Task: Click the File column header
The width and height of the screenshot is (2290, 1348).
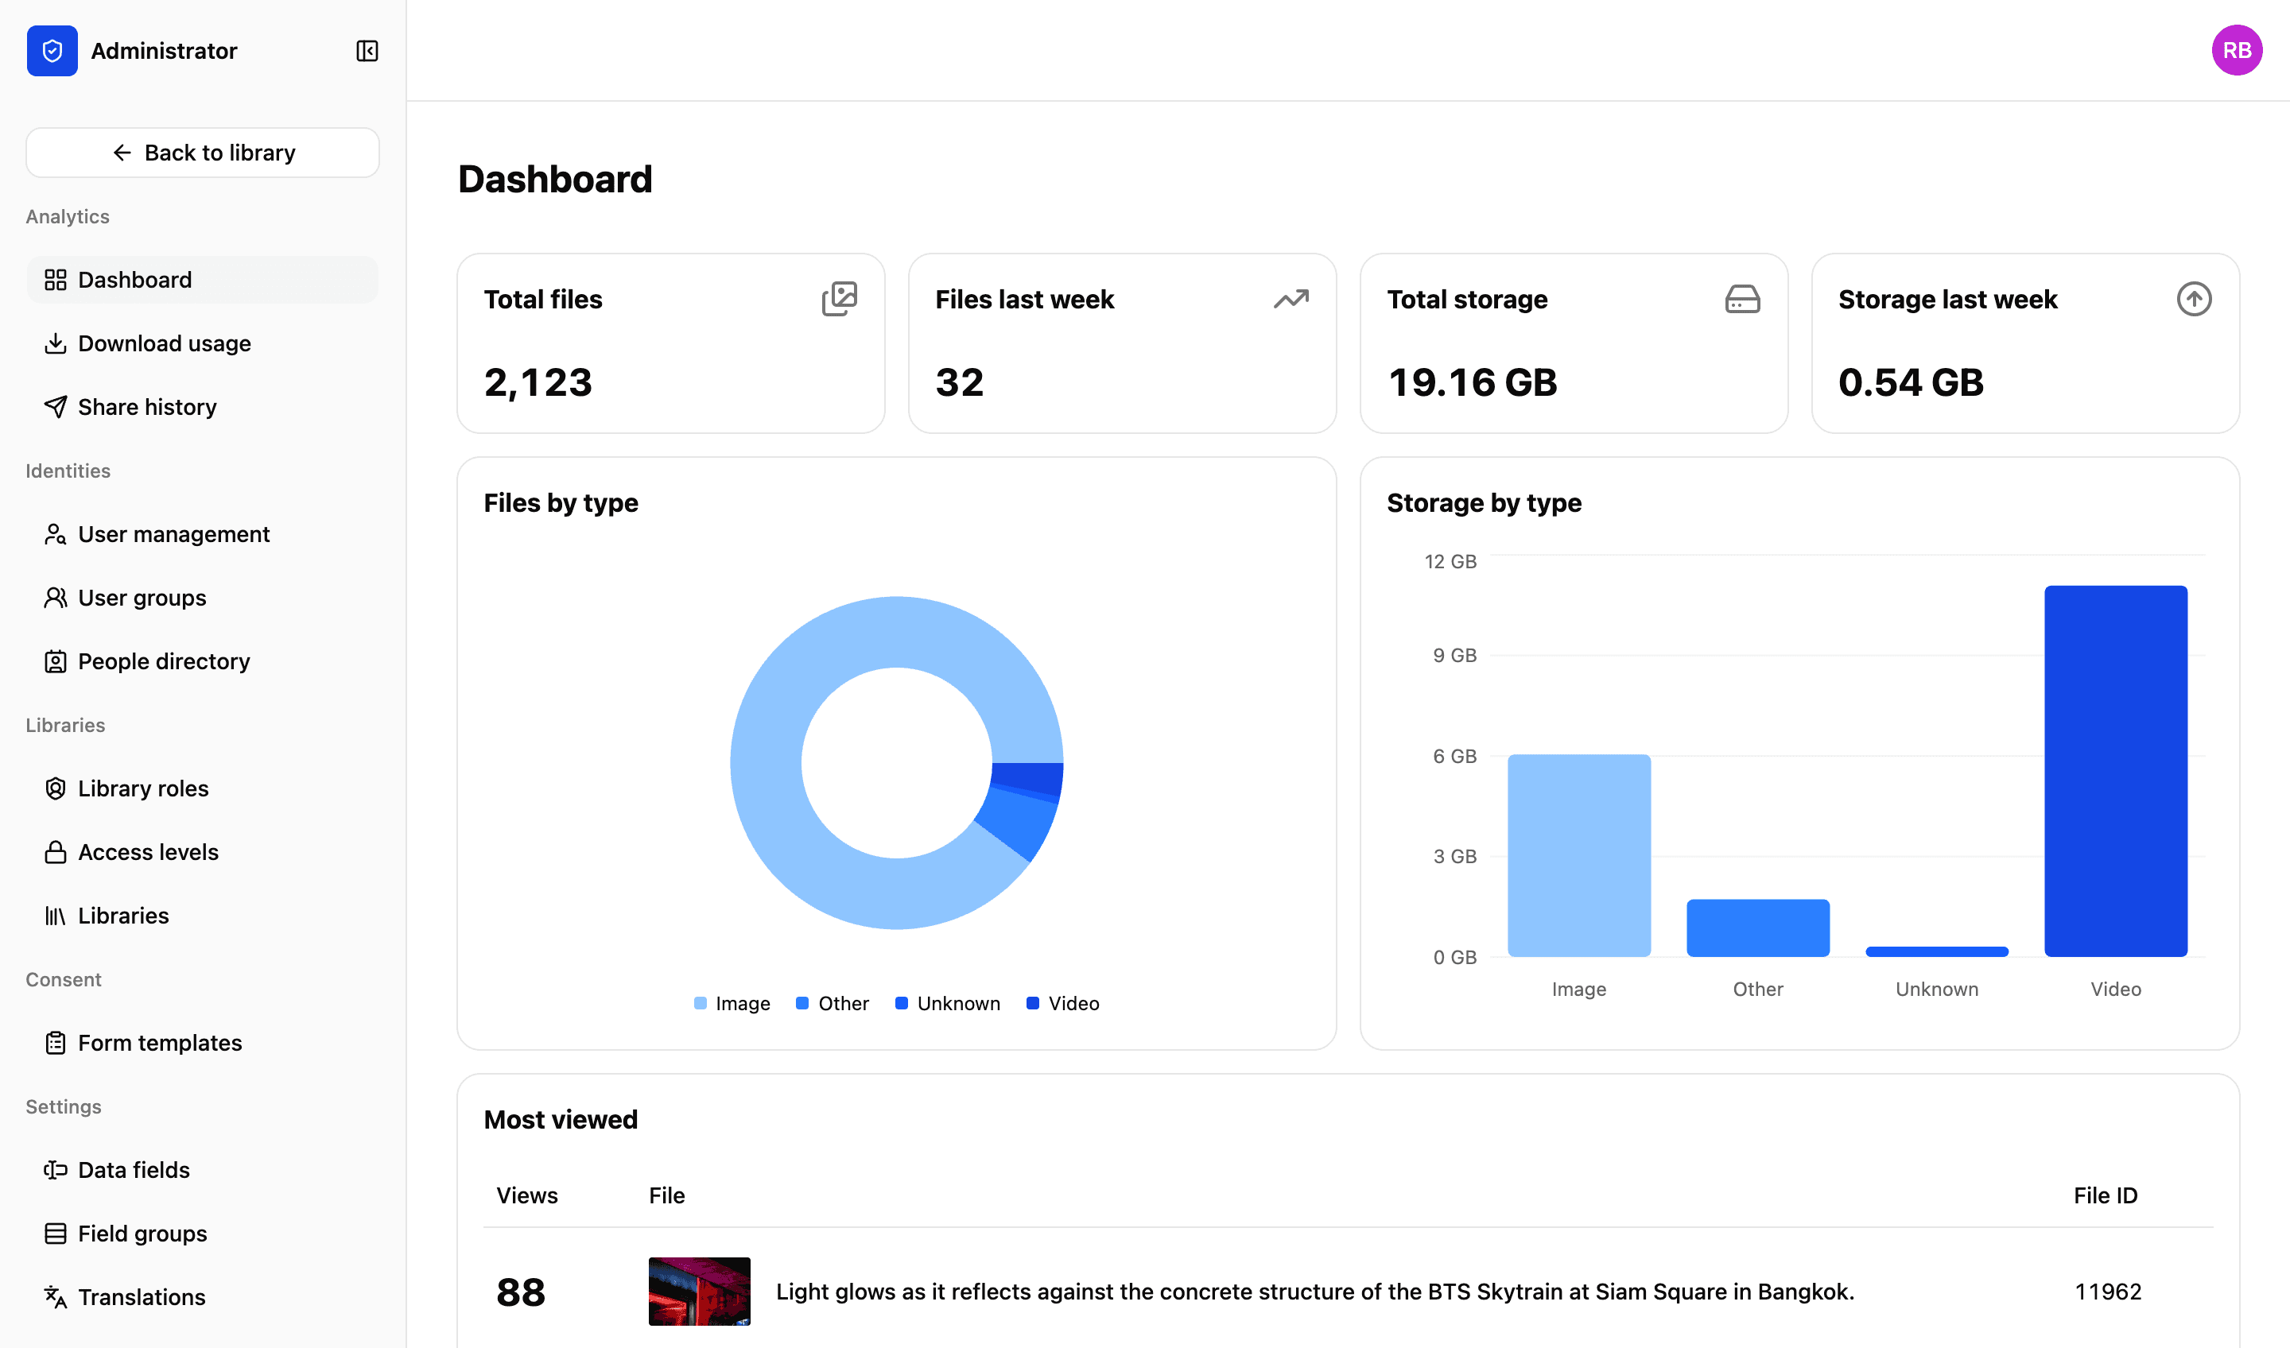Action: 667,1195
